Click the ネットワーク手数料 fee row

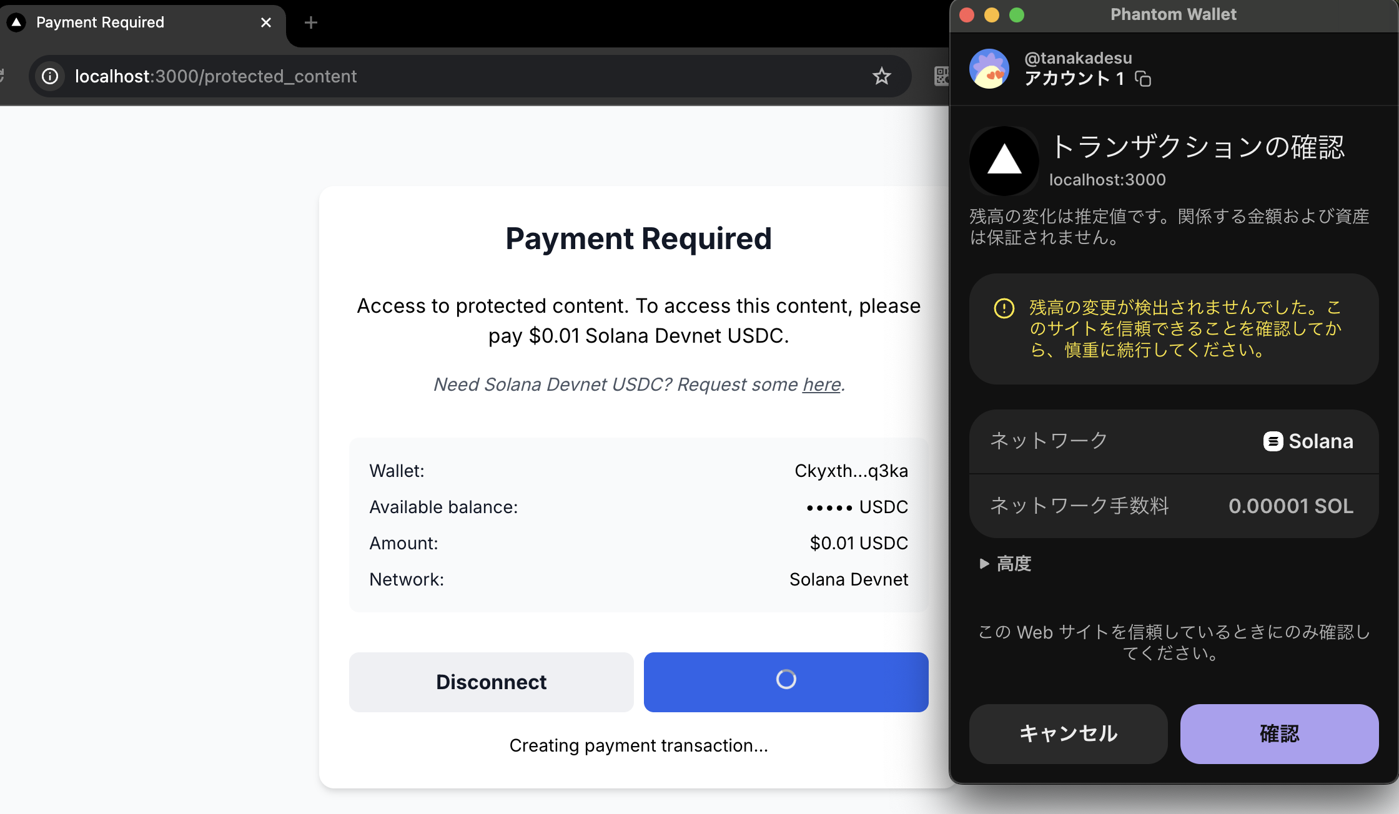(x=1173, y=506)
